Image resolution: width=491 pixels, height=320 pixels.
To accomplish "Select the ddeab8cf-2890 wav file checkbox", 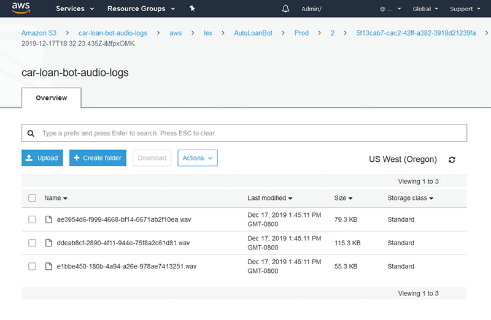I will click(32, 243).
